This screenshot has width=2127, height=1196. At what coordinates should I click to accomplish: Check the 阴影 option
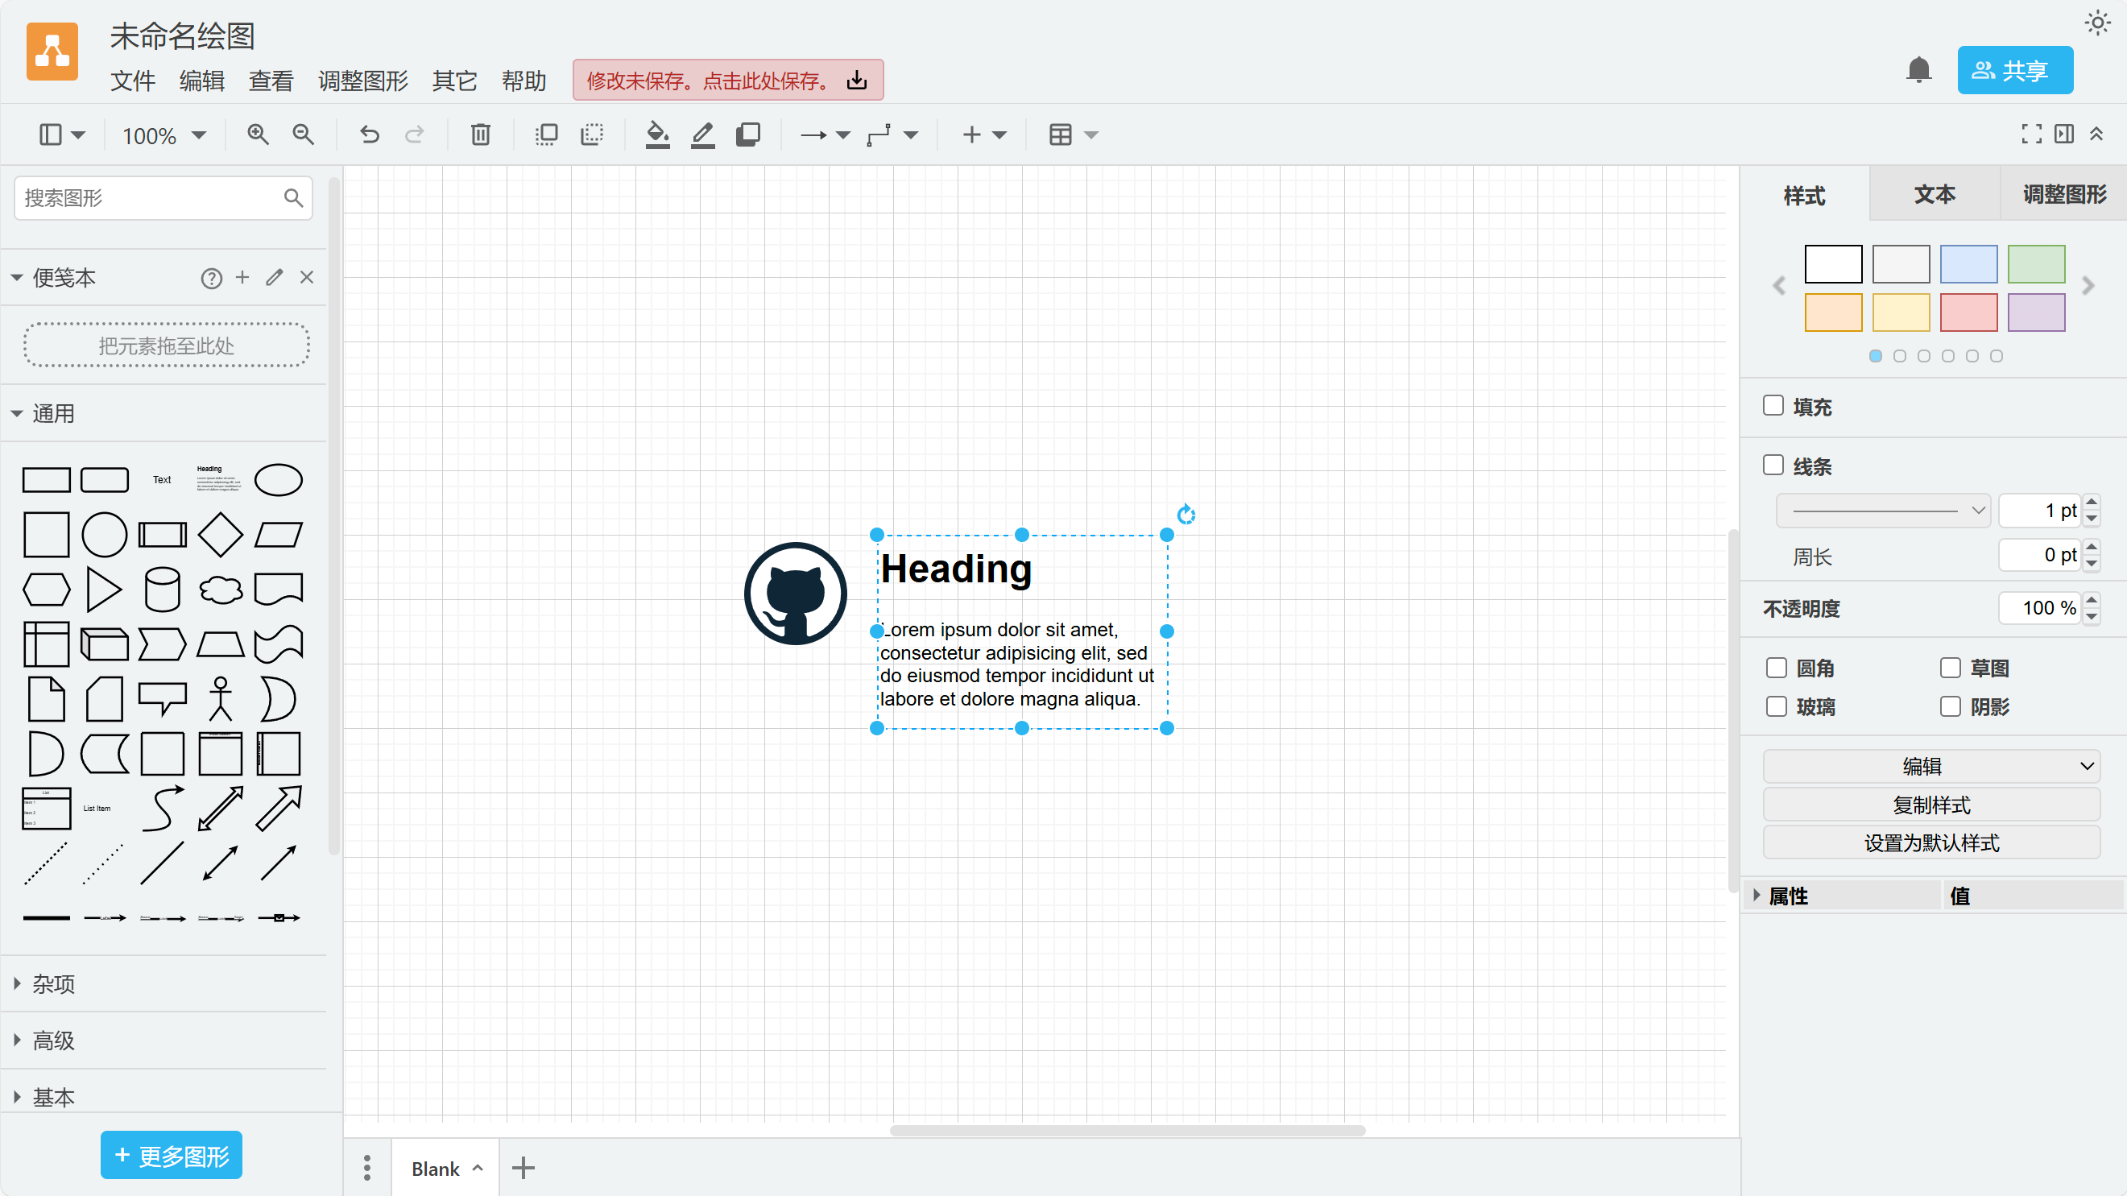[x=1951, y=706]
